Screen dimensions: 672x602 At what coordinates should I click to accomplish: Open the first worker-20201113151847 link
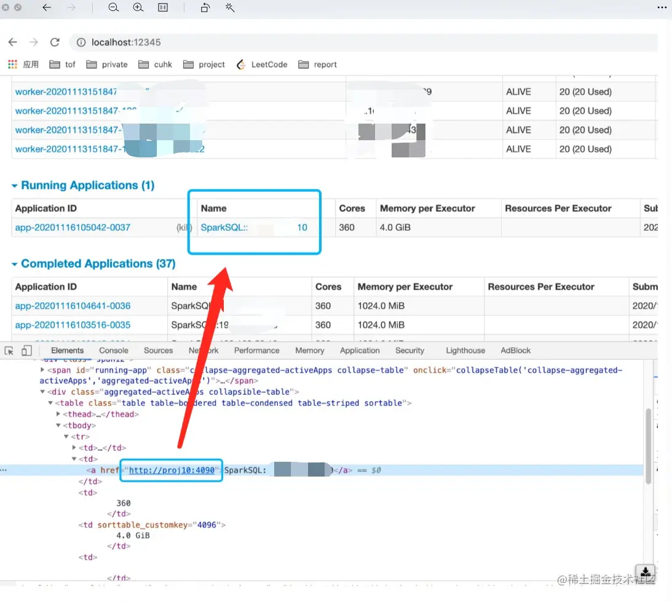coord(66,92)
